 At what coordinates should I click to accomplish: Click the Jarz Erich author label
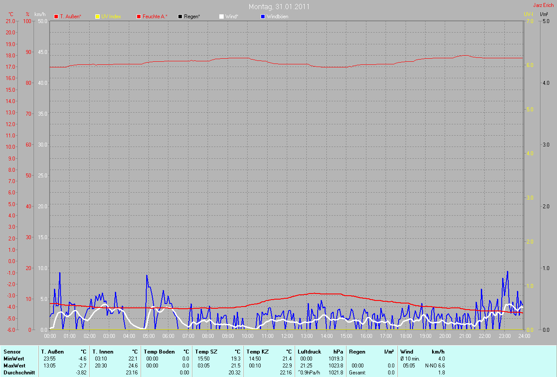pos(543,5)
